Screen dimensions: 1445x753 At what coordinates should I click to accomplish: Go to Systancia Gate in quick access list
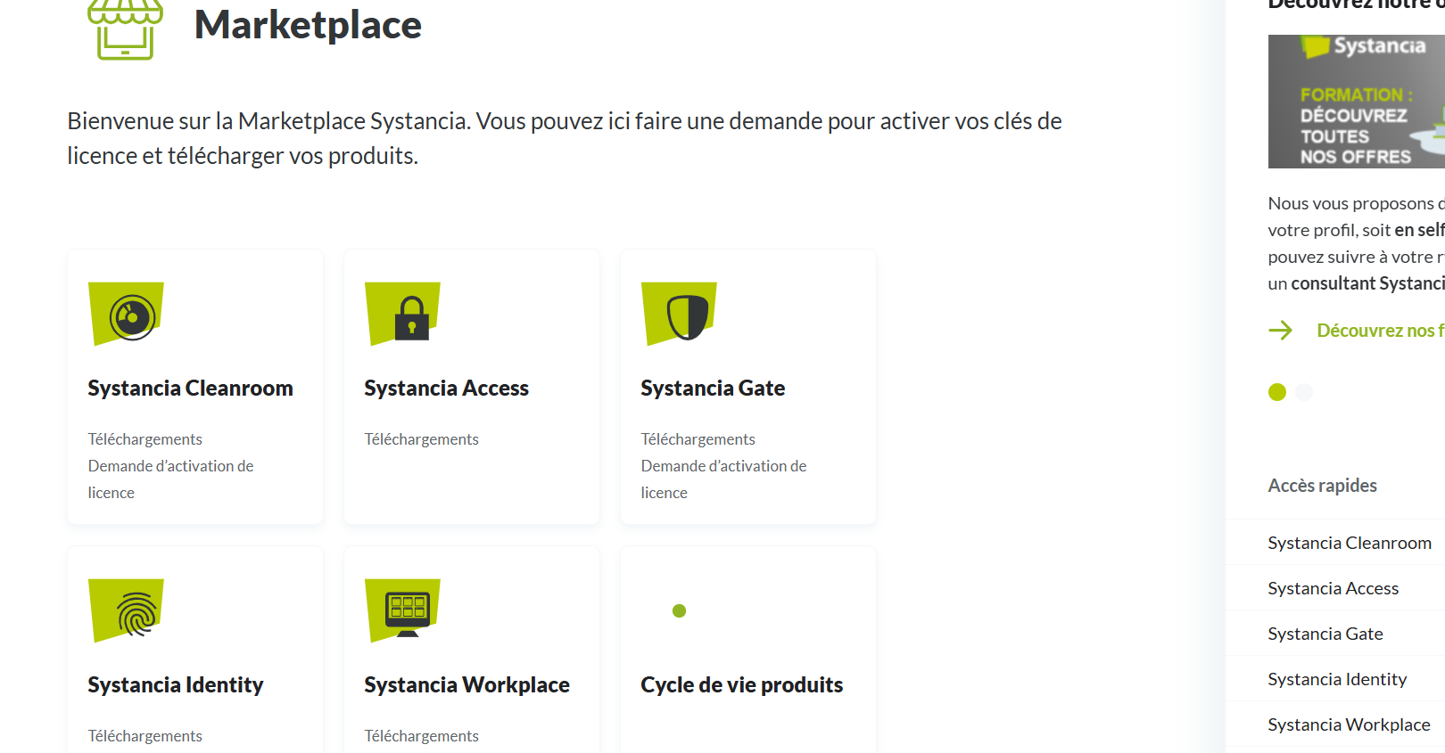[1325, 634]
